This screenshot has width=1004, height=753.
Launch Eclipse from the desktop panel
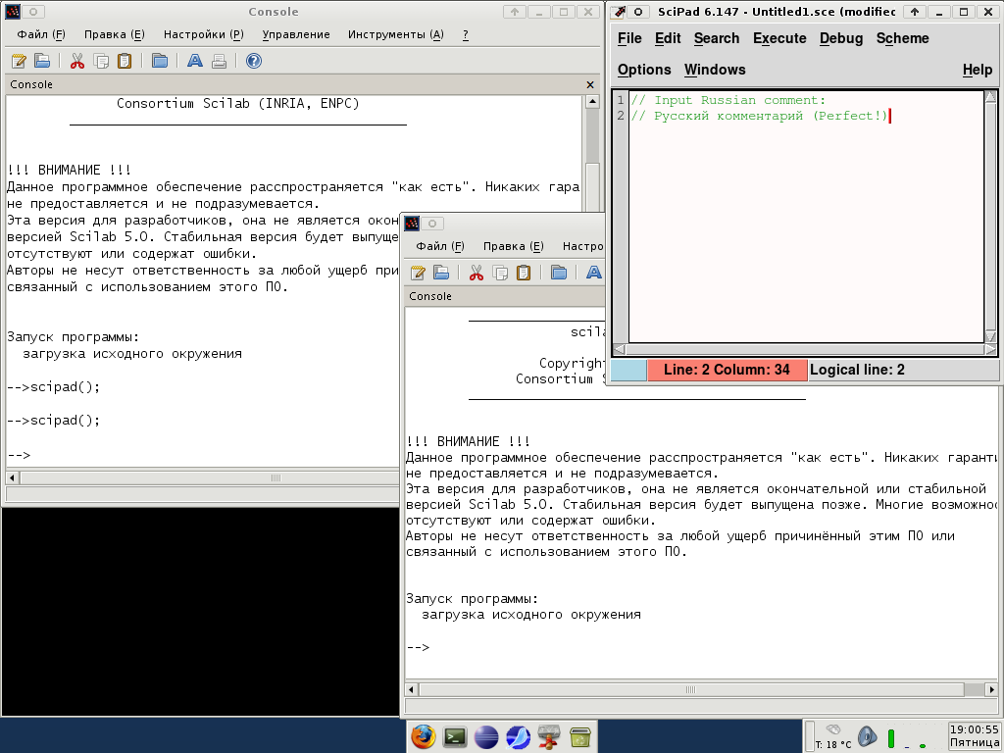click(x=486, y=736)
